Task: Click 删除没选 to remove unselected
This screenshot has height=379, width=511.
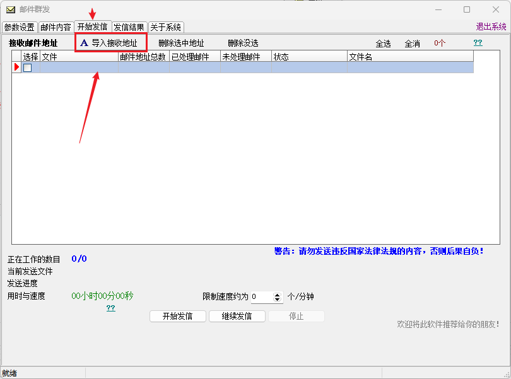Action: [243, 43]
